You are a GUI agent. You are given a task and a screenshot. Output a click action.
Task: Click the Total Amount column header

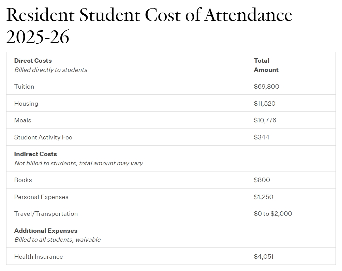click(266, 65)
